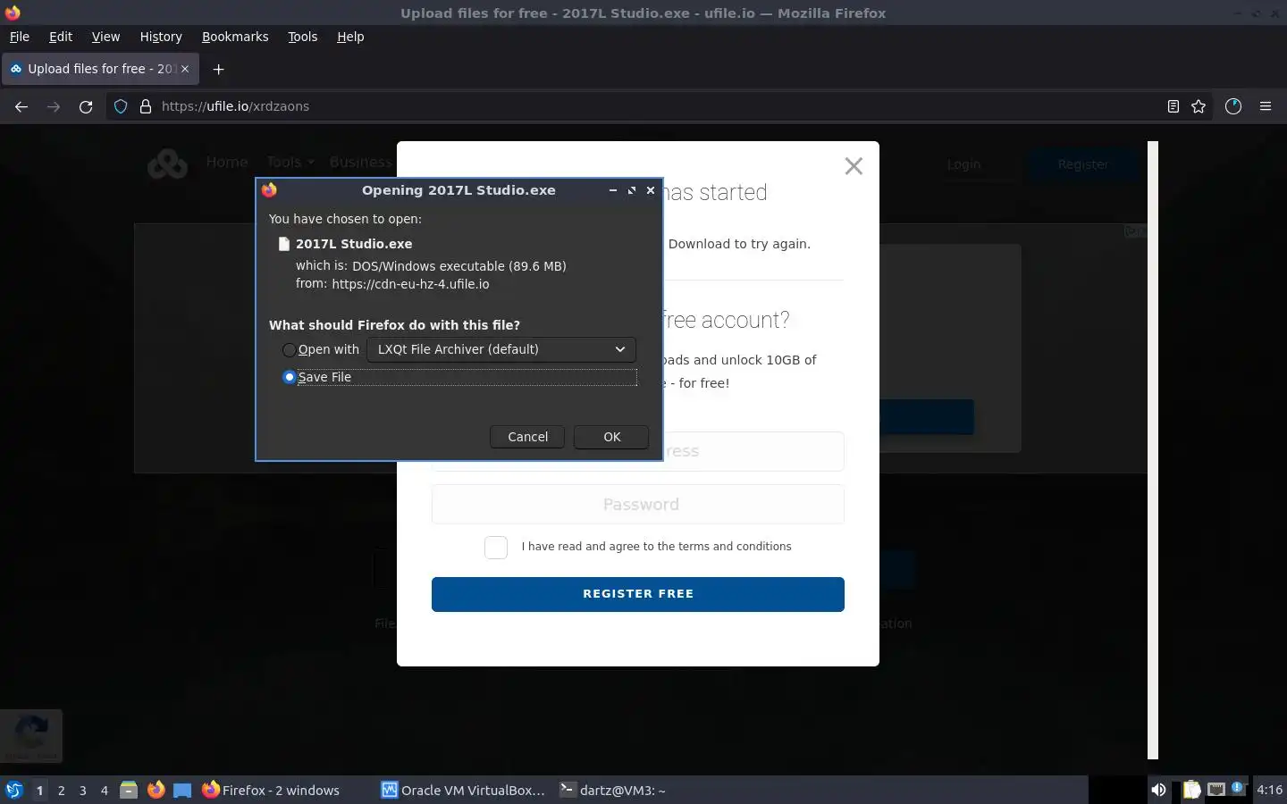Switch to virtual desktop 4
The image size is (1287, 804).
click(x=105, y=791)
